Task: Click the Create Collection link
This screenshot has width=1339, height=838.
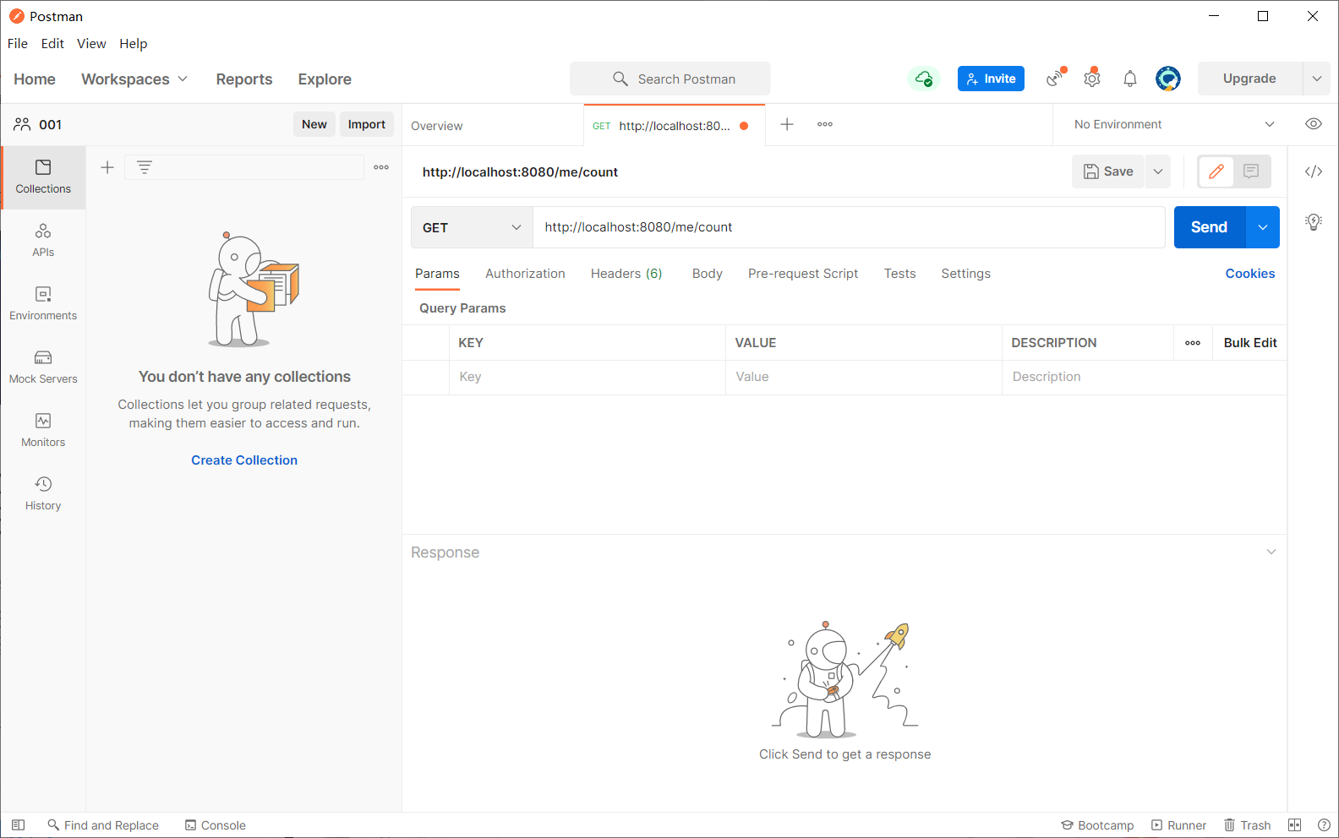Action: (244, 460)
